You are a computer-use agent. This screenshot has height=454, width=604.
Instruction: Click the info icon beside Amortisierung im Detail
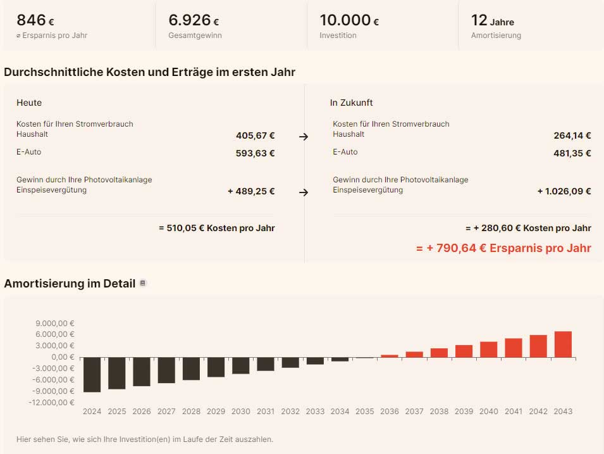pyautogui.click(x=143, y=284)
